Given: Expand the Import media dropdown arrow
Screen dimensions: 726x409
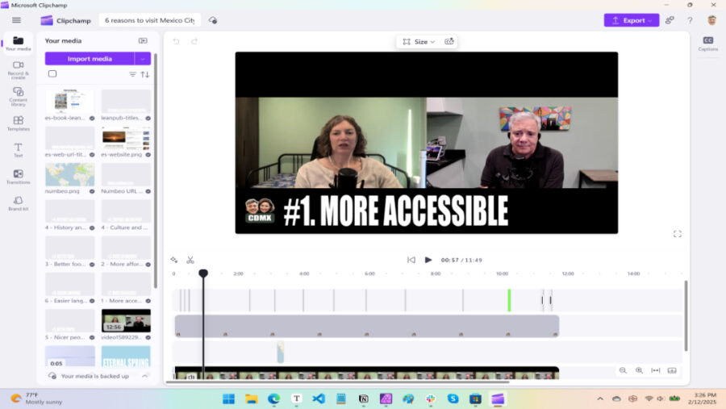Looking at the screenshot, I should tap(143, 58).
